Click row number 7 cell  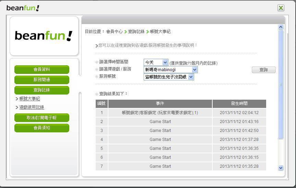(x=102, y=166)
